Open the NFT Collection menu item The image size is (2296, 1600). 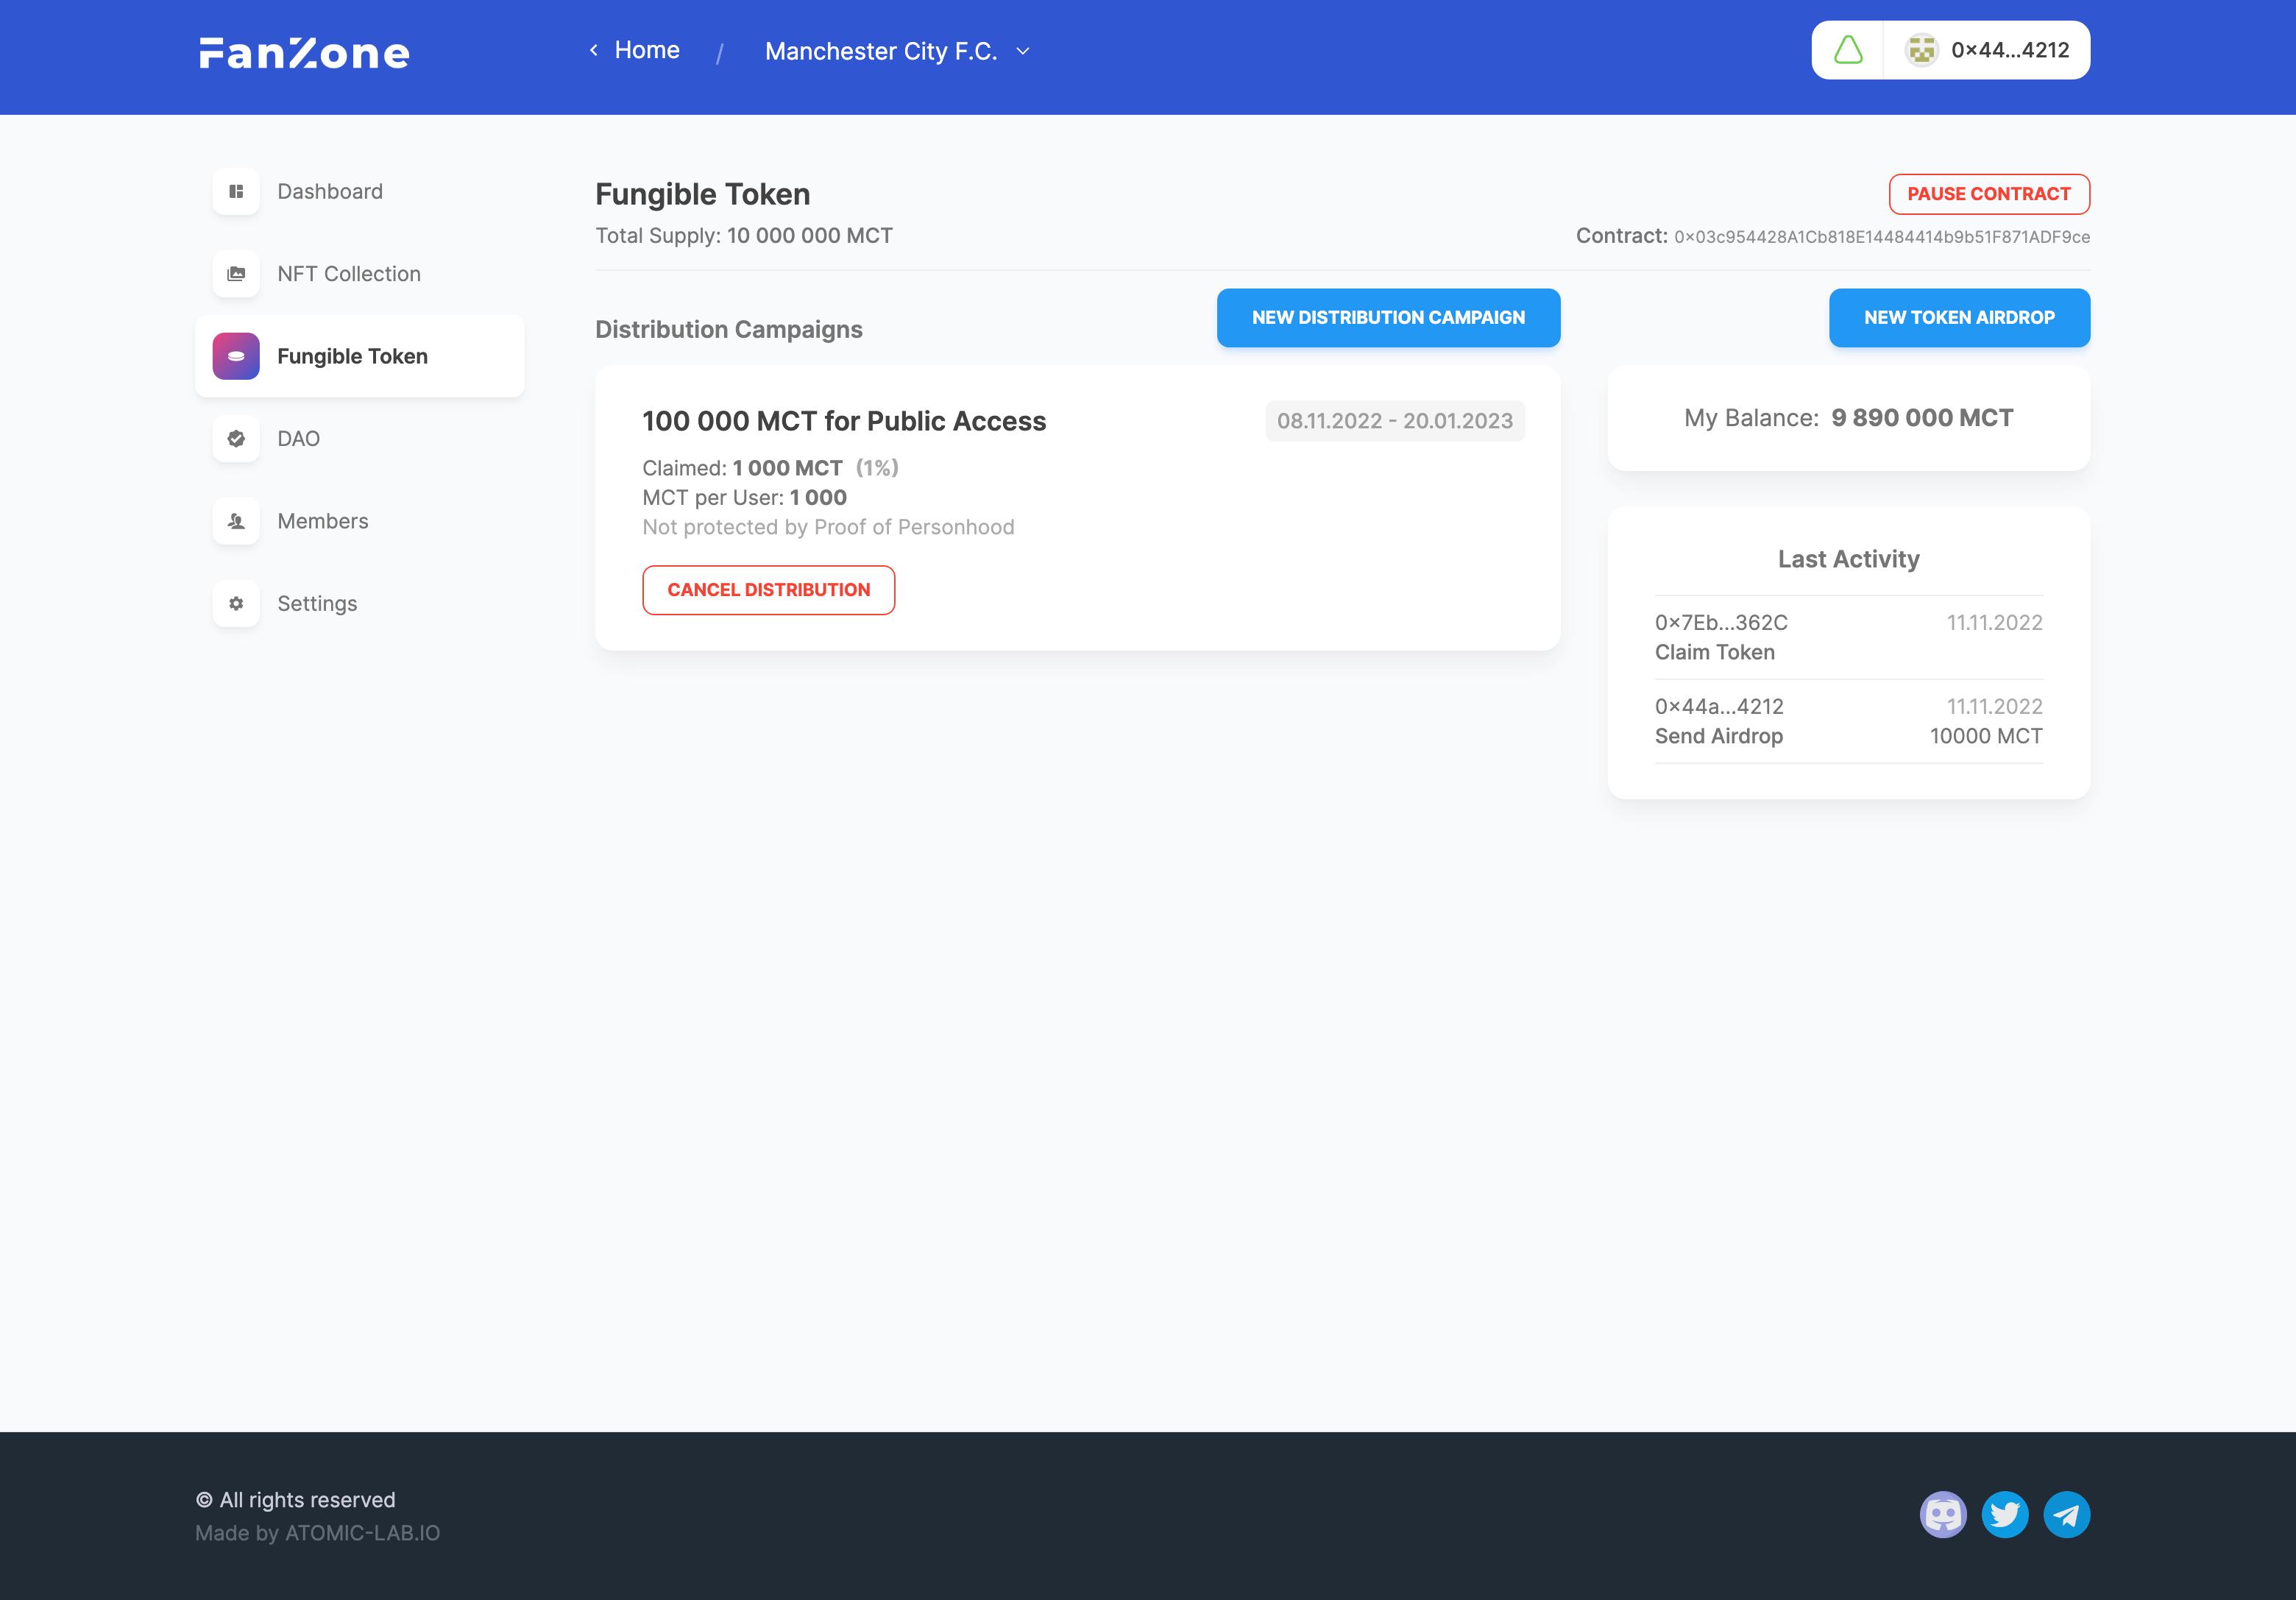[360, 274]
